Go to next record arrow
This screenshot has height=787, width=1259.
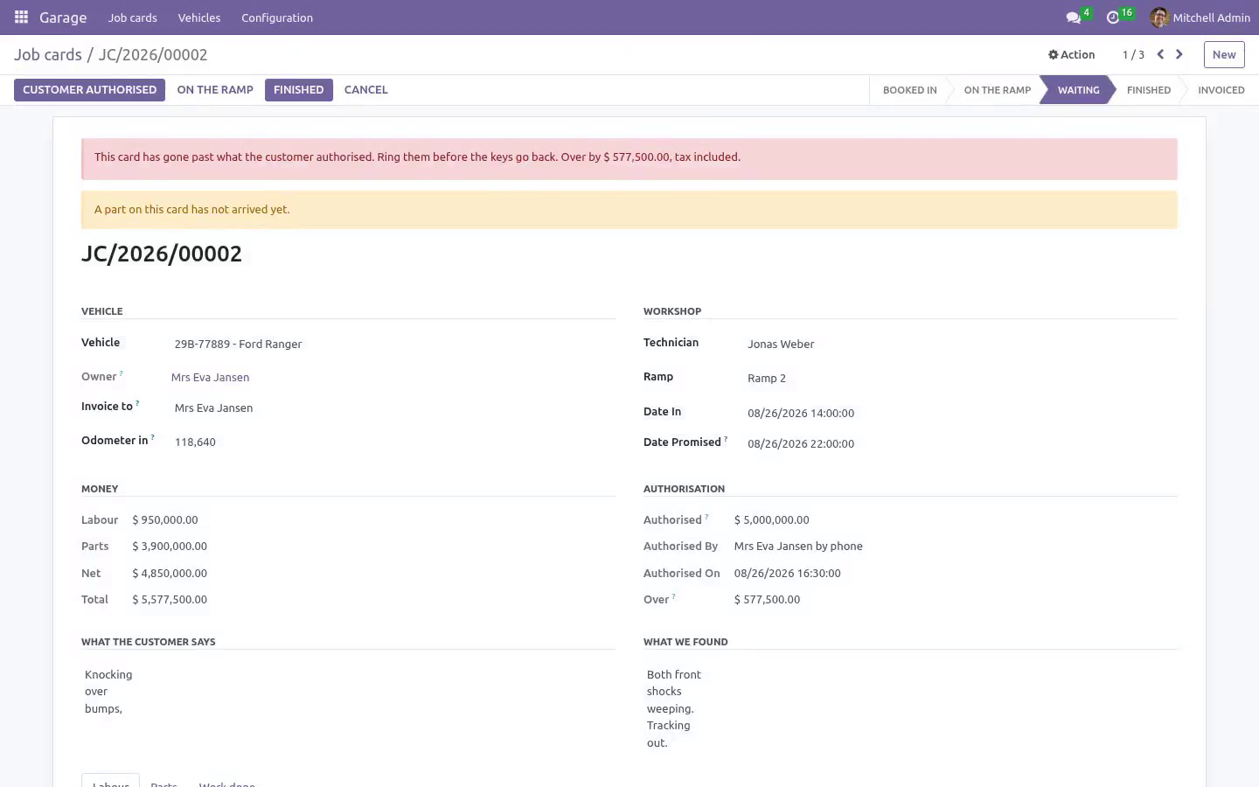coord(1179,54)
